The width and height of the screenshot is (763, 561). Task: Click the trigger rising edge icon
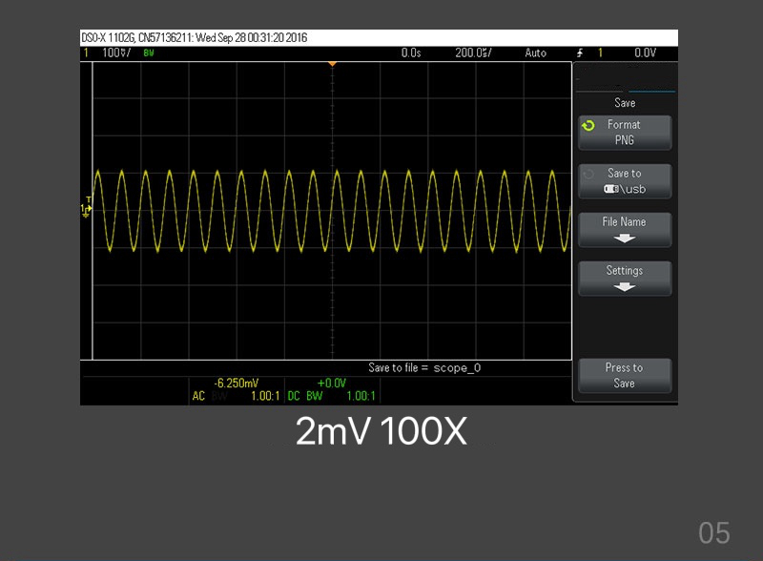point(579,53)
